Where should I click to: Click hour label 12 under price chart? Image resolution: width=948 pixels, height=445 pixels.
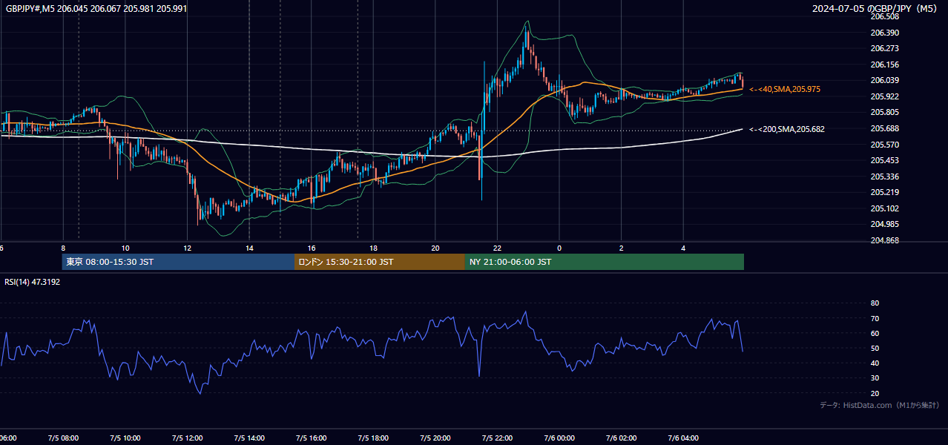coord(187,248)
